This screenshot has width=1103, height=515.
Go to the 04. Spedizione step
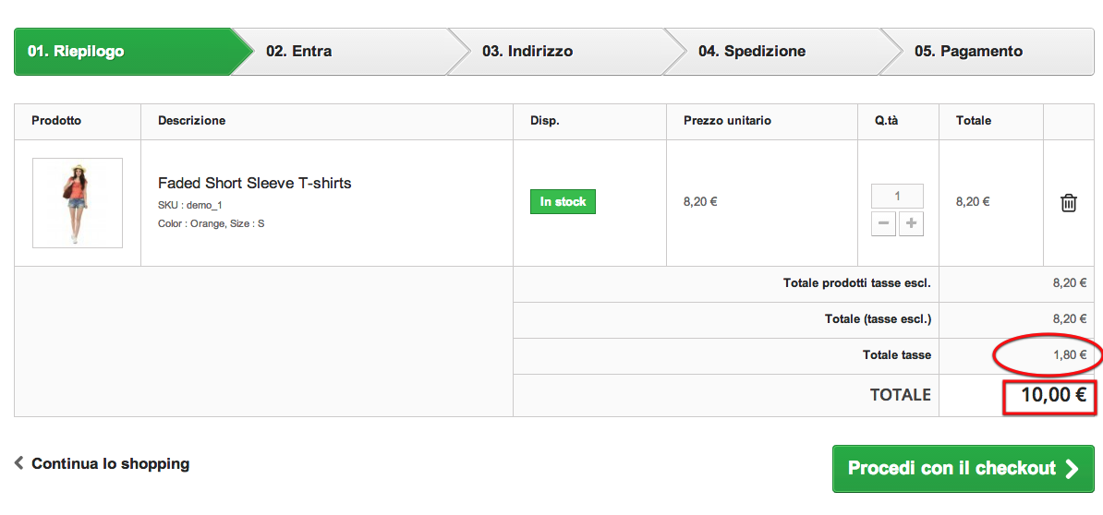752,52
